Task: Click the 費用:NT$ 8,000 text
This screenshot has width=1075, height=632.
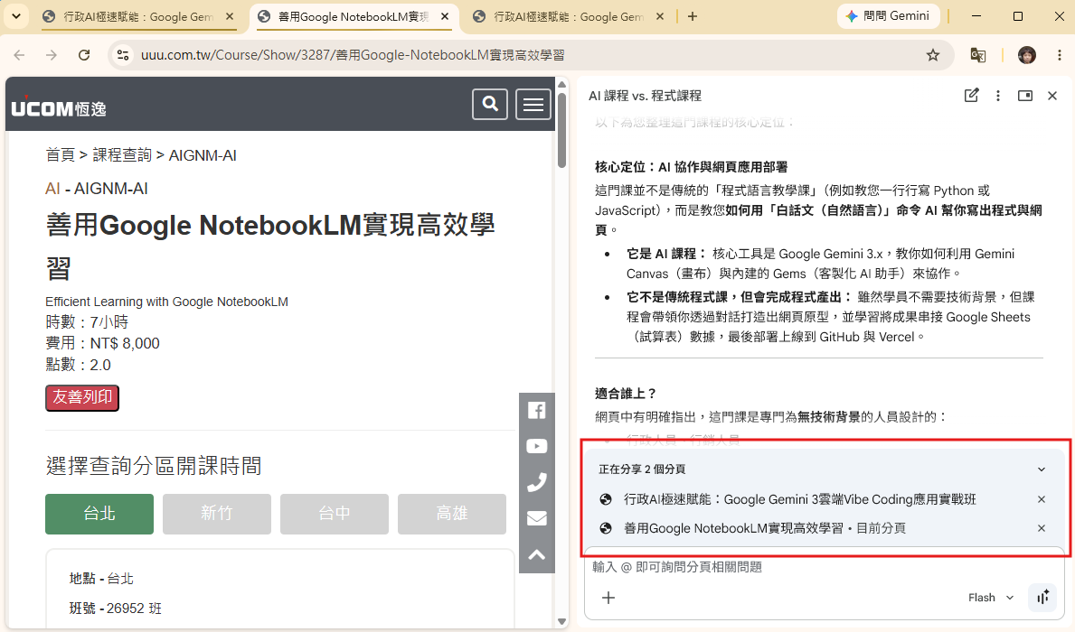Action: [102, 343]
